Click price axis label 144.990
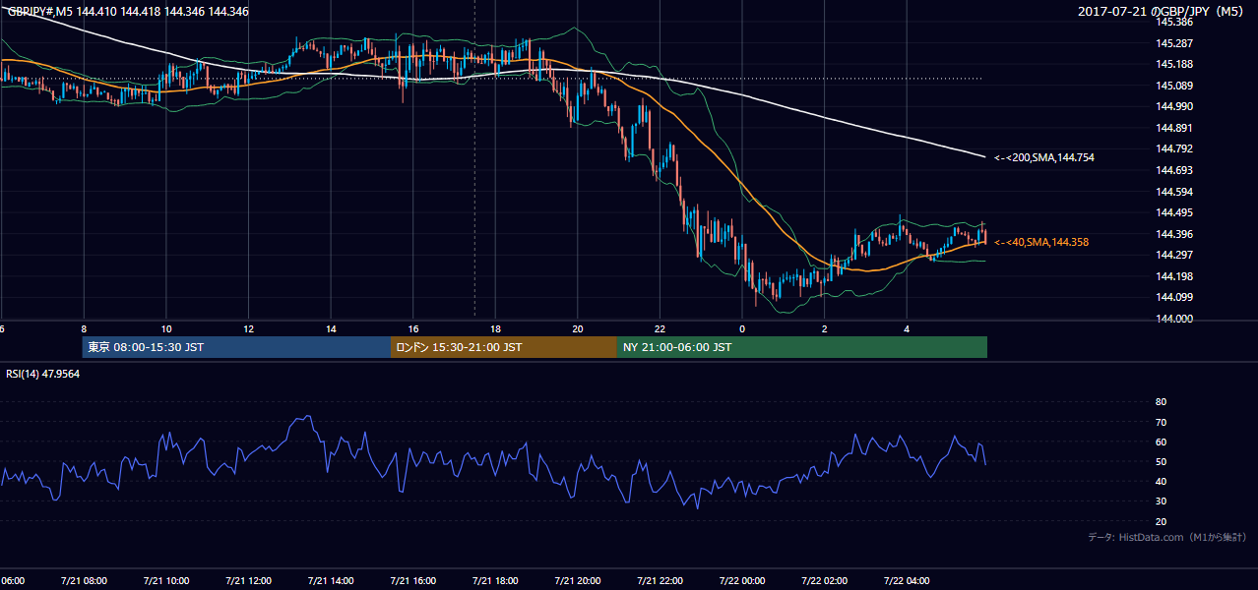Image resolution: width=1258 pixels, height=590 pixels. click(x=1175, y=106)
